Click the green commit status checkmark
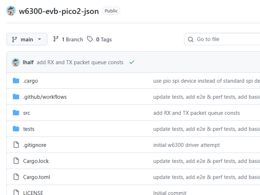 point(132,62)
